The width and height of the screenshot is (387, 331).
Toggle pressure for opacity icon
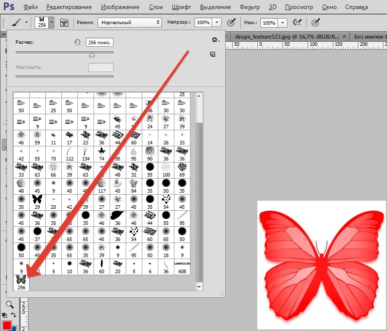[231, 23]
